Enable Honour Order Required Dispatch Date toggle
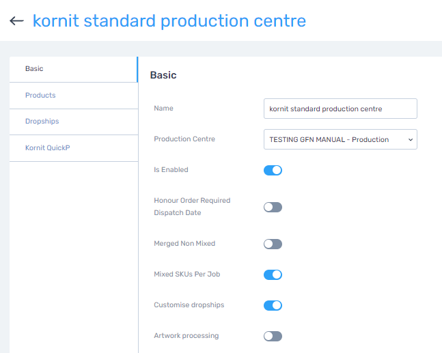The height and width of the screenshot is (353, 442). click(273, 207)
